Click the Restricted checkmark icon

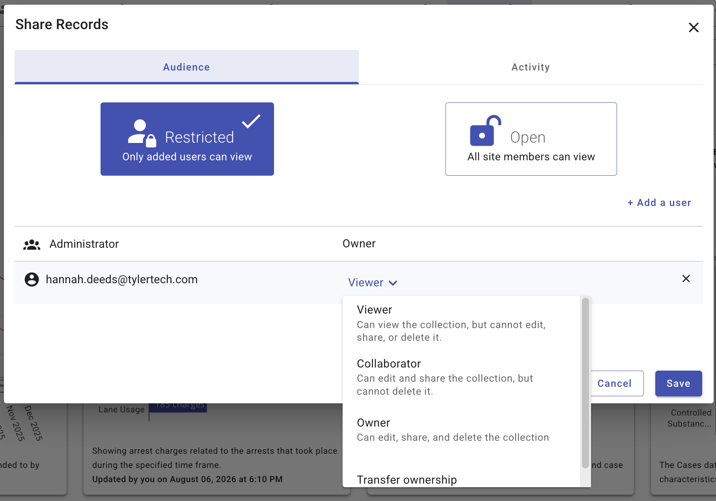click(x=251, y=121)
